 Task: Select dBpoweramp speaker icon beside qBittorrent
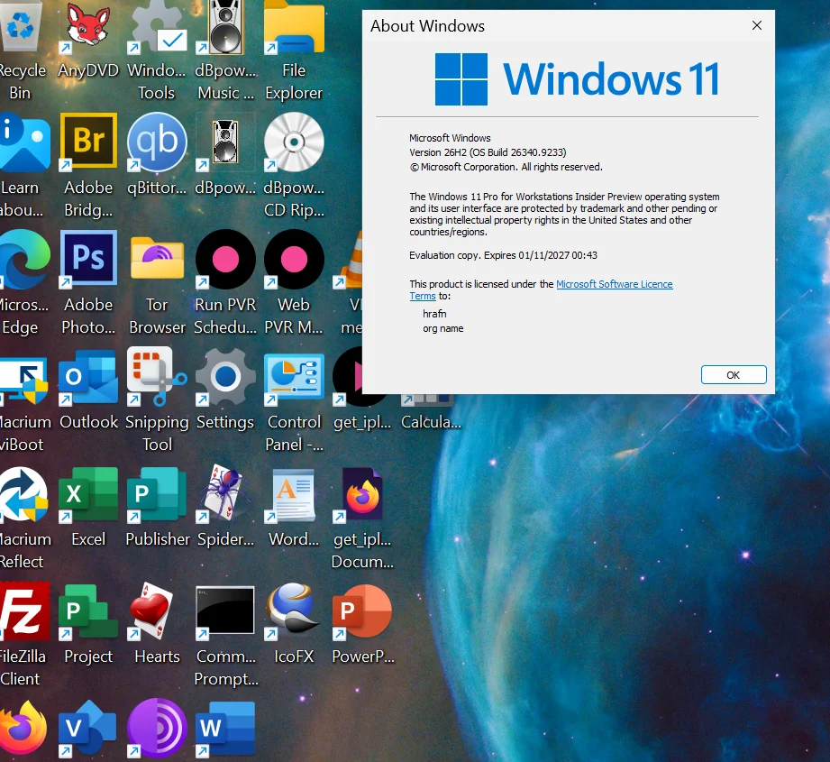225,142
